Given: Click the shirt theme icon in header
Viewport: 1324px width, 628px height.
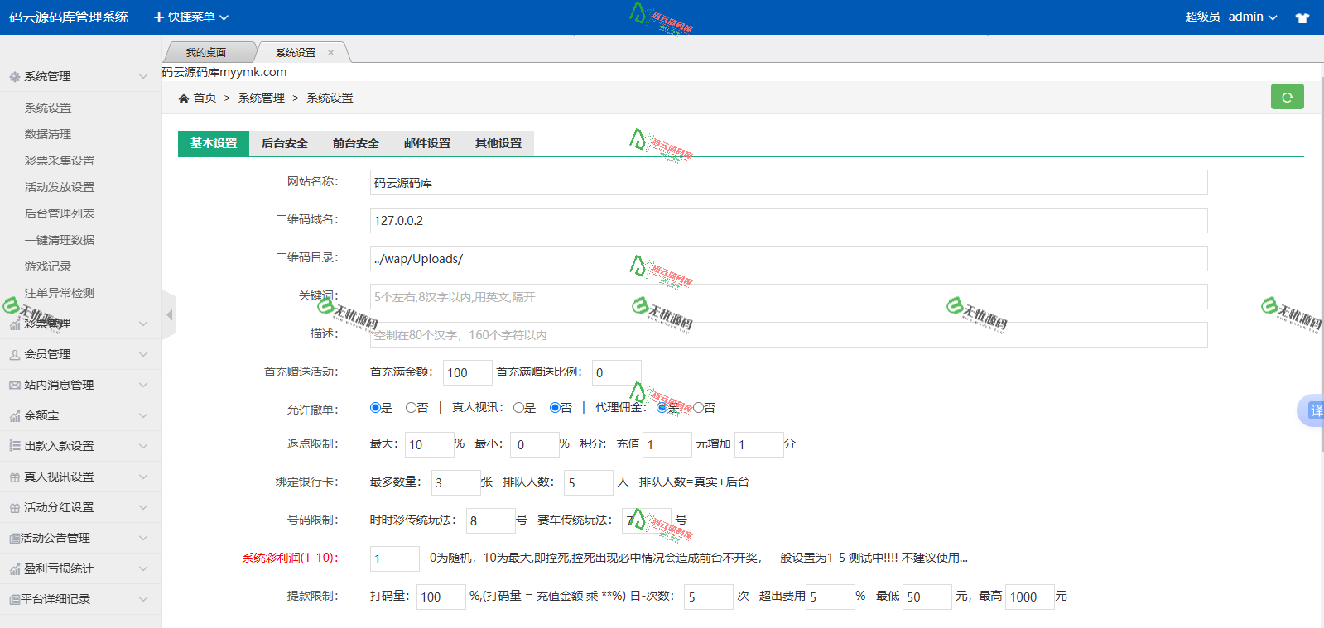Looking at the screenshot, I should tap(1302, 17).
